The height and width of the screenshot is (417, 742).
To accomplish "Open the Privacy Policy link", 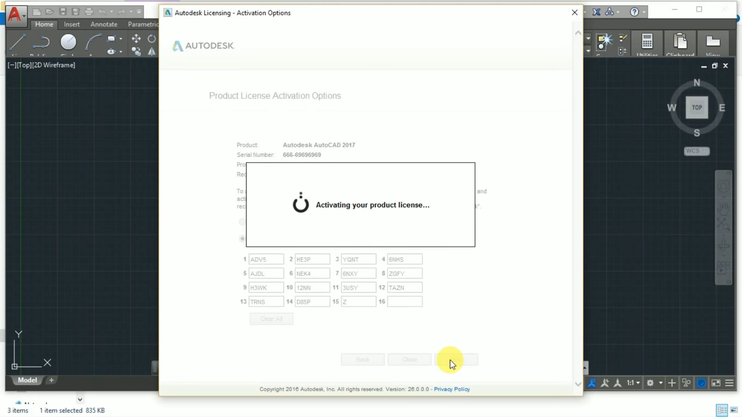I will 452,389.
